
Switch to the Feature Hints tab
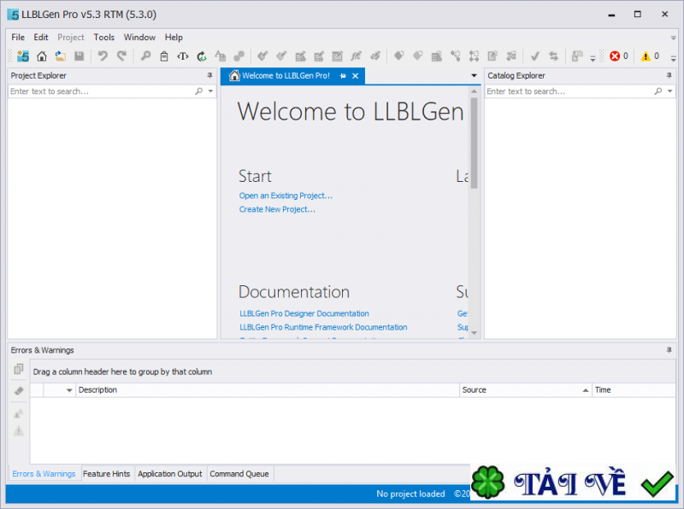pos(106,474)
